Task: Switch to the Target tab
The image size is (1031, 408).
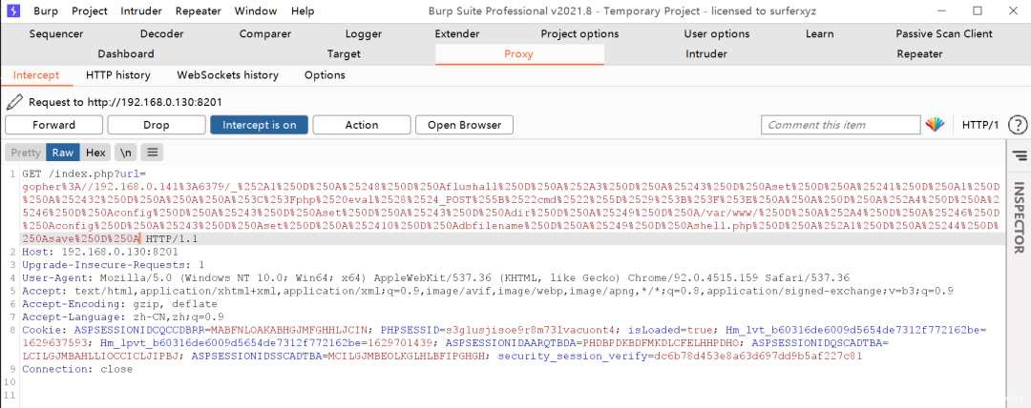Action: pos(344,54)
